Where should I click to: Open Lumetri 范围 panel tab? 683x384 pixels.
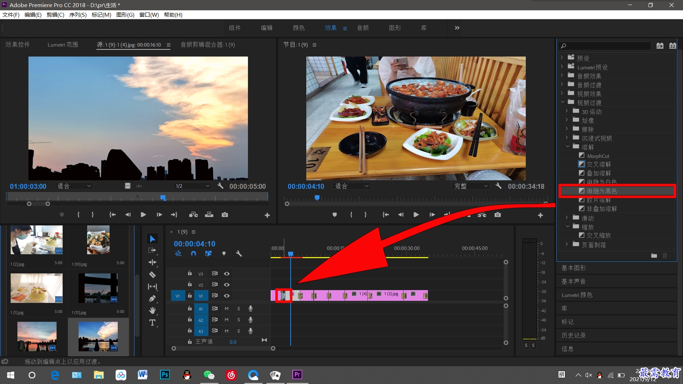click(x=63, y=45)
